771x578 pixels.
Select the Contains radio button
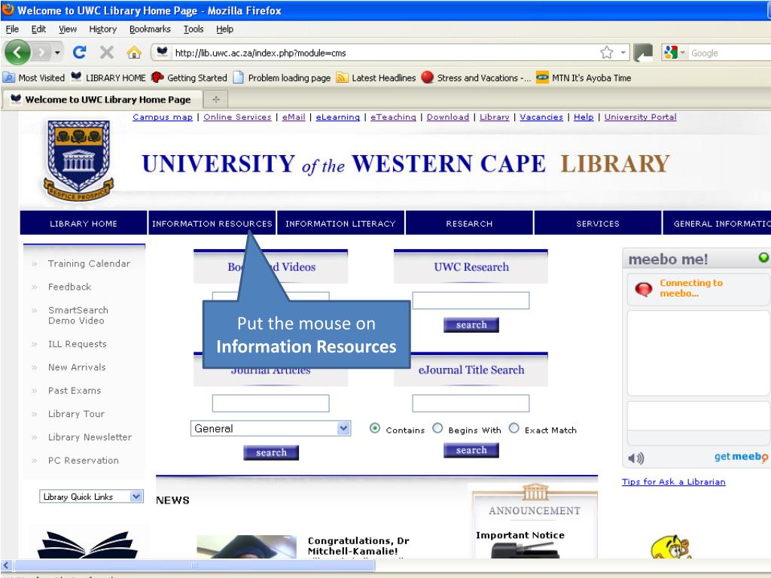click(x=375, y=428)
